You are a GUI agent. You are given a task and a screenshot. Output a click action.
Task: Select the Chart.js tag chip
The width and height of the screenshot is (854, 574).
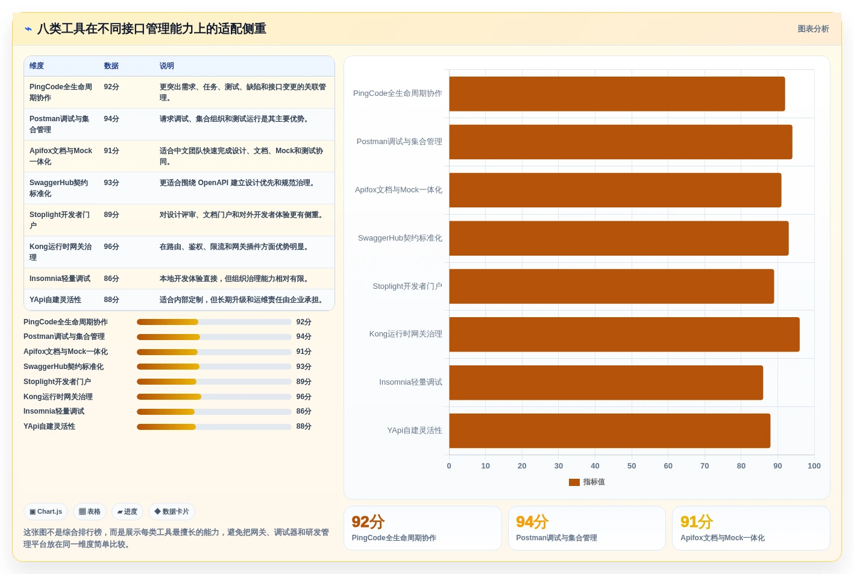click(x=46, y=512)
